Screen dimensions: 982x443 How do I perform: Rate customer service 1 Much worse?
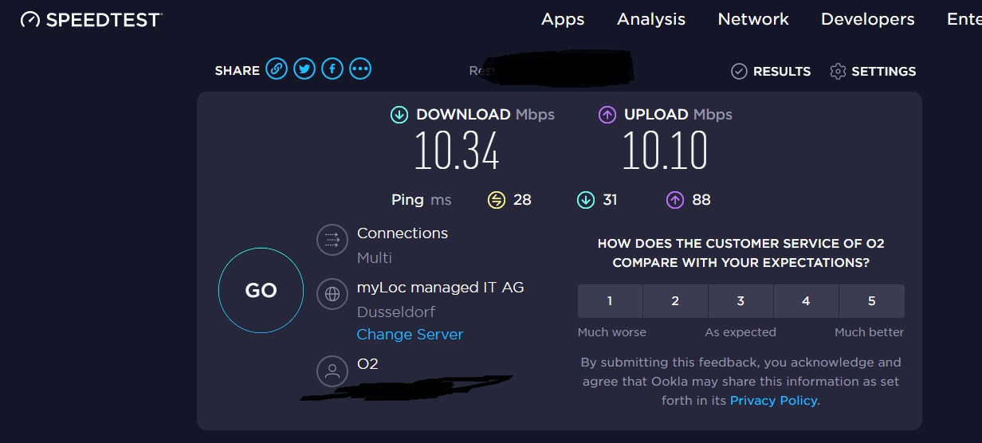click(610, 301)
